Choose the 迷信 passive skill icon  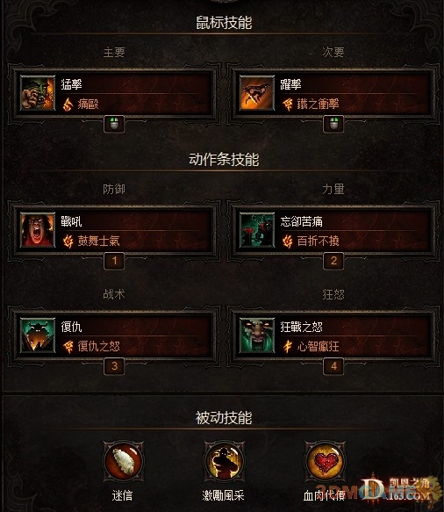pyautogui.click(x=123, y=461)
